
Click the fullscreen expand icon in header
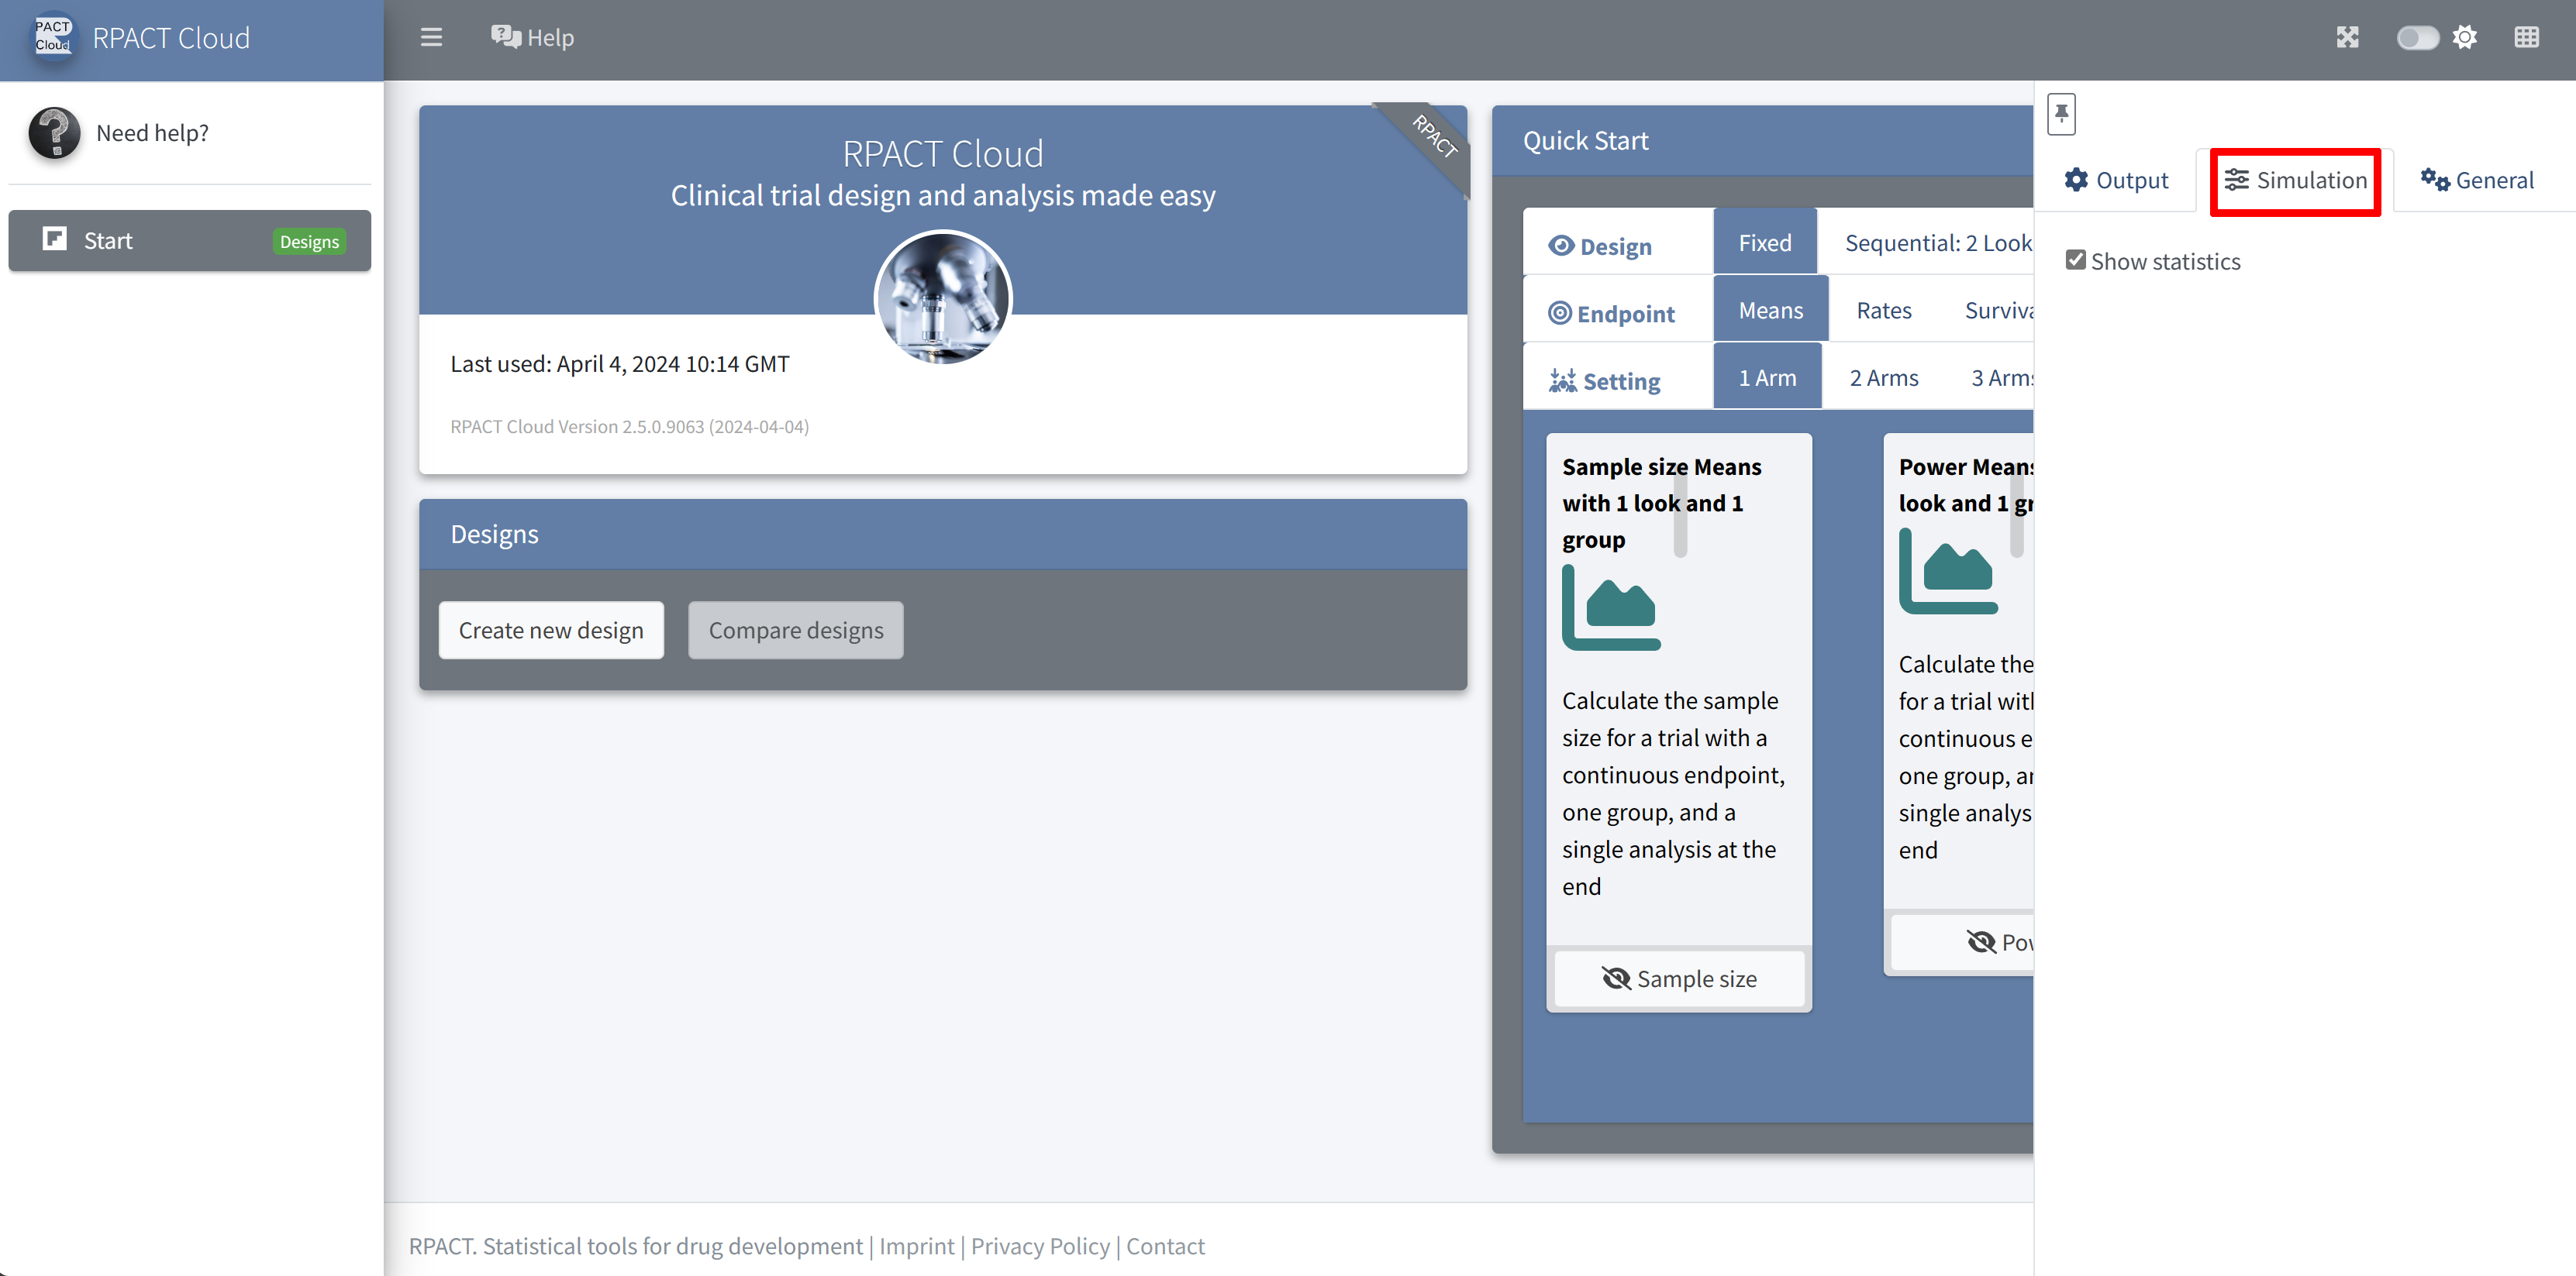tap(2347, 38)
